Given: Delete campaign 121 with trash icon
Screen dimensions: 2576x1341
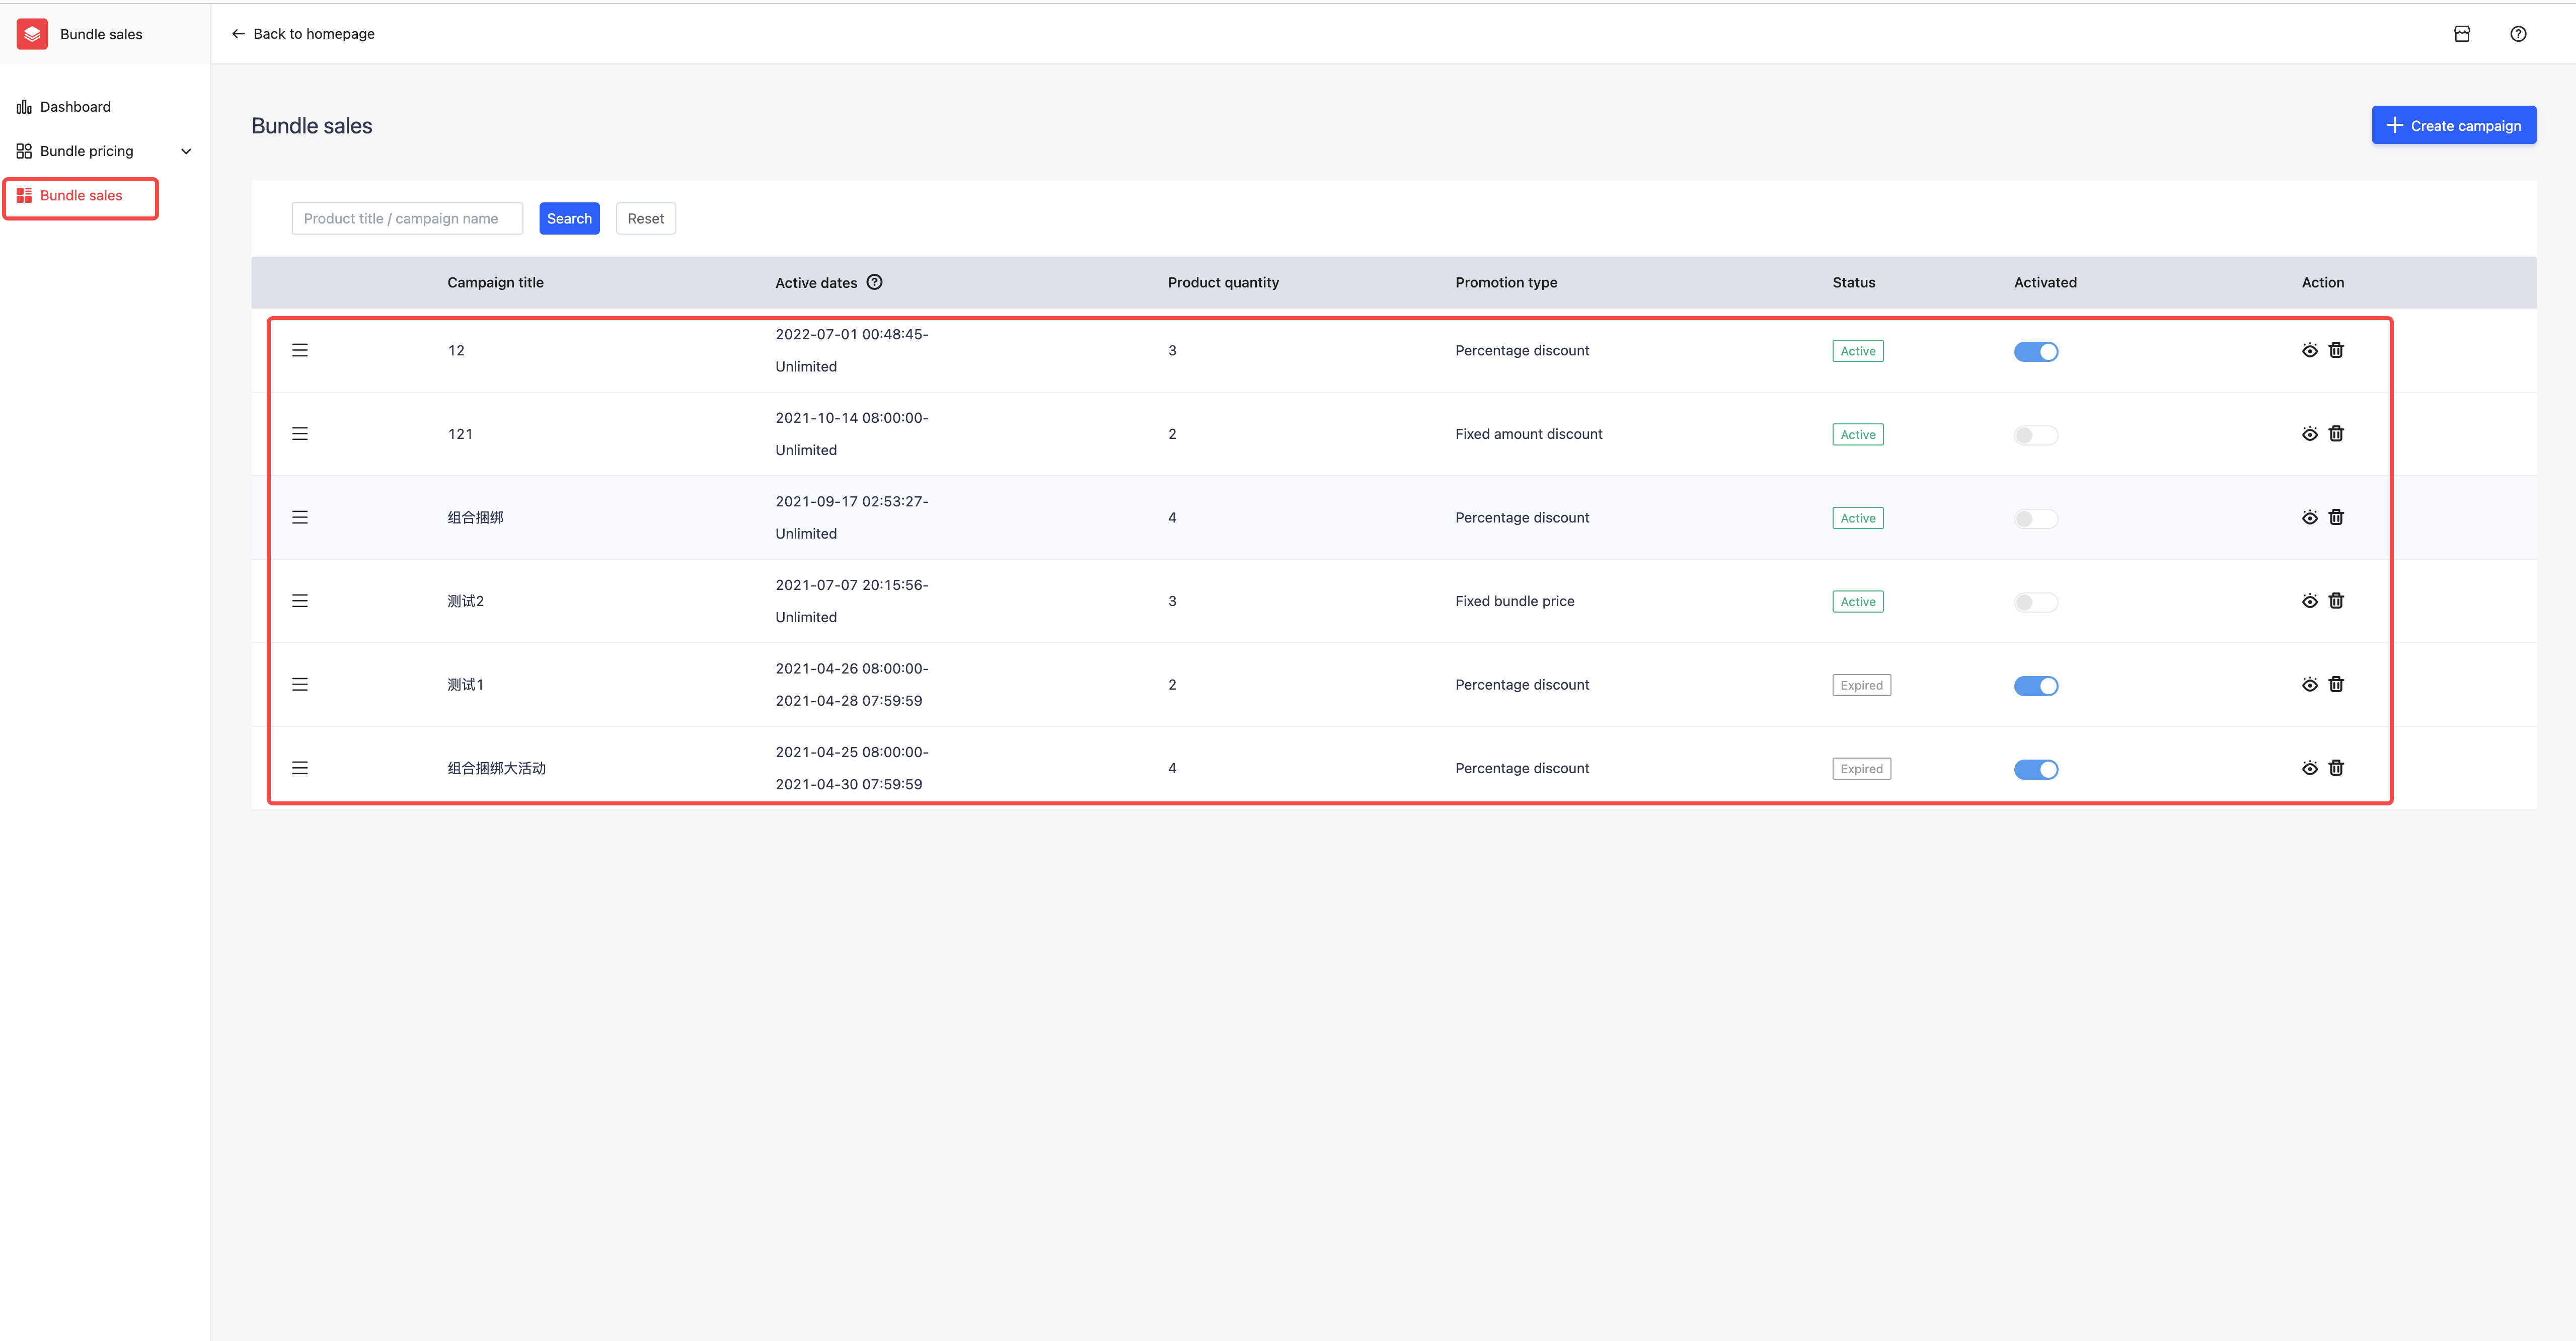Looking at the screenshot, I should coord(2336,434).
